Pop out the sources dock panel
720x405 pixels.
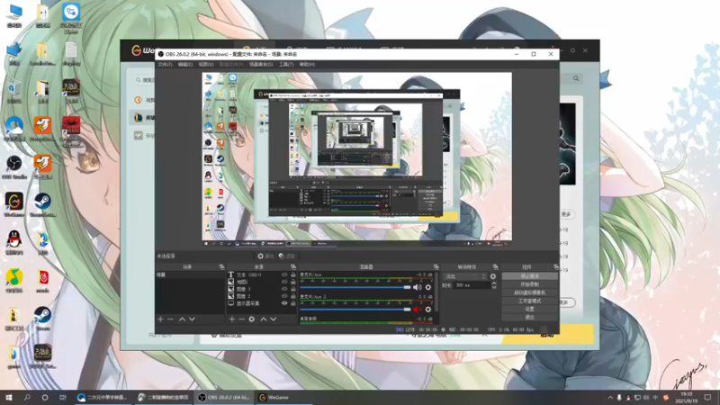coord(293,266)
